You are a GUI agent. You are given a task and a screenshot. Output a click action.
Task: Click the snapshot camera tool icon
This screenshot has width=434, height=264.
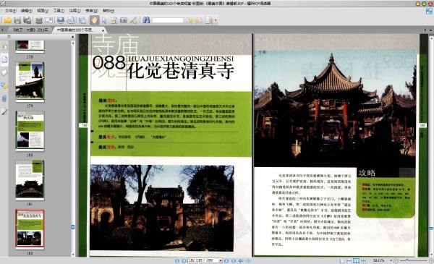pos(123,20)
